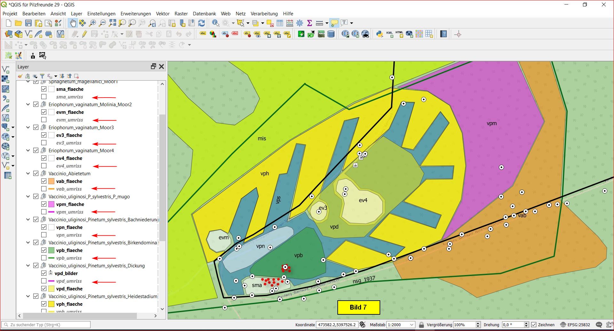Open the attribute table icon

click(280, 23)
